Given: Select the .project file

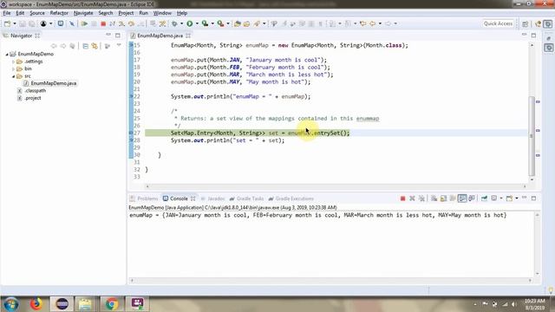Looking at the screenshot, I should (33, 98).
